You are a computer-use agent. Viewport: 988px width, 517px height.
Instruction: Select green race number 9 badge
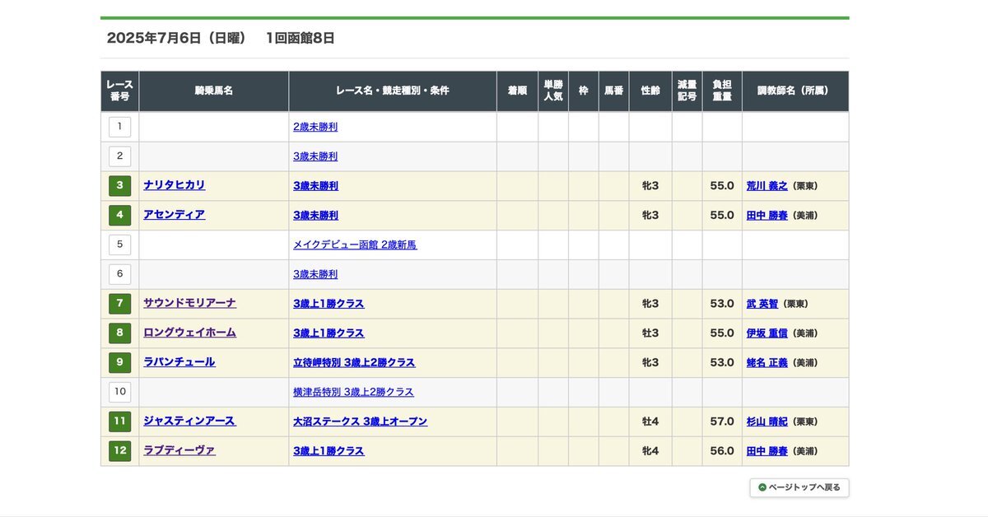tap(119, 362)
